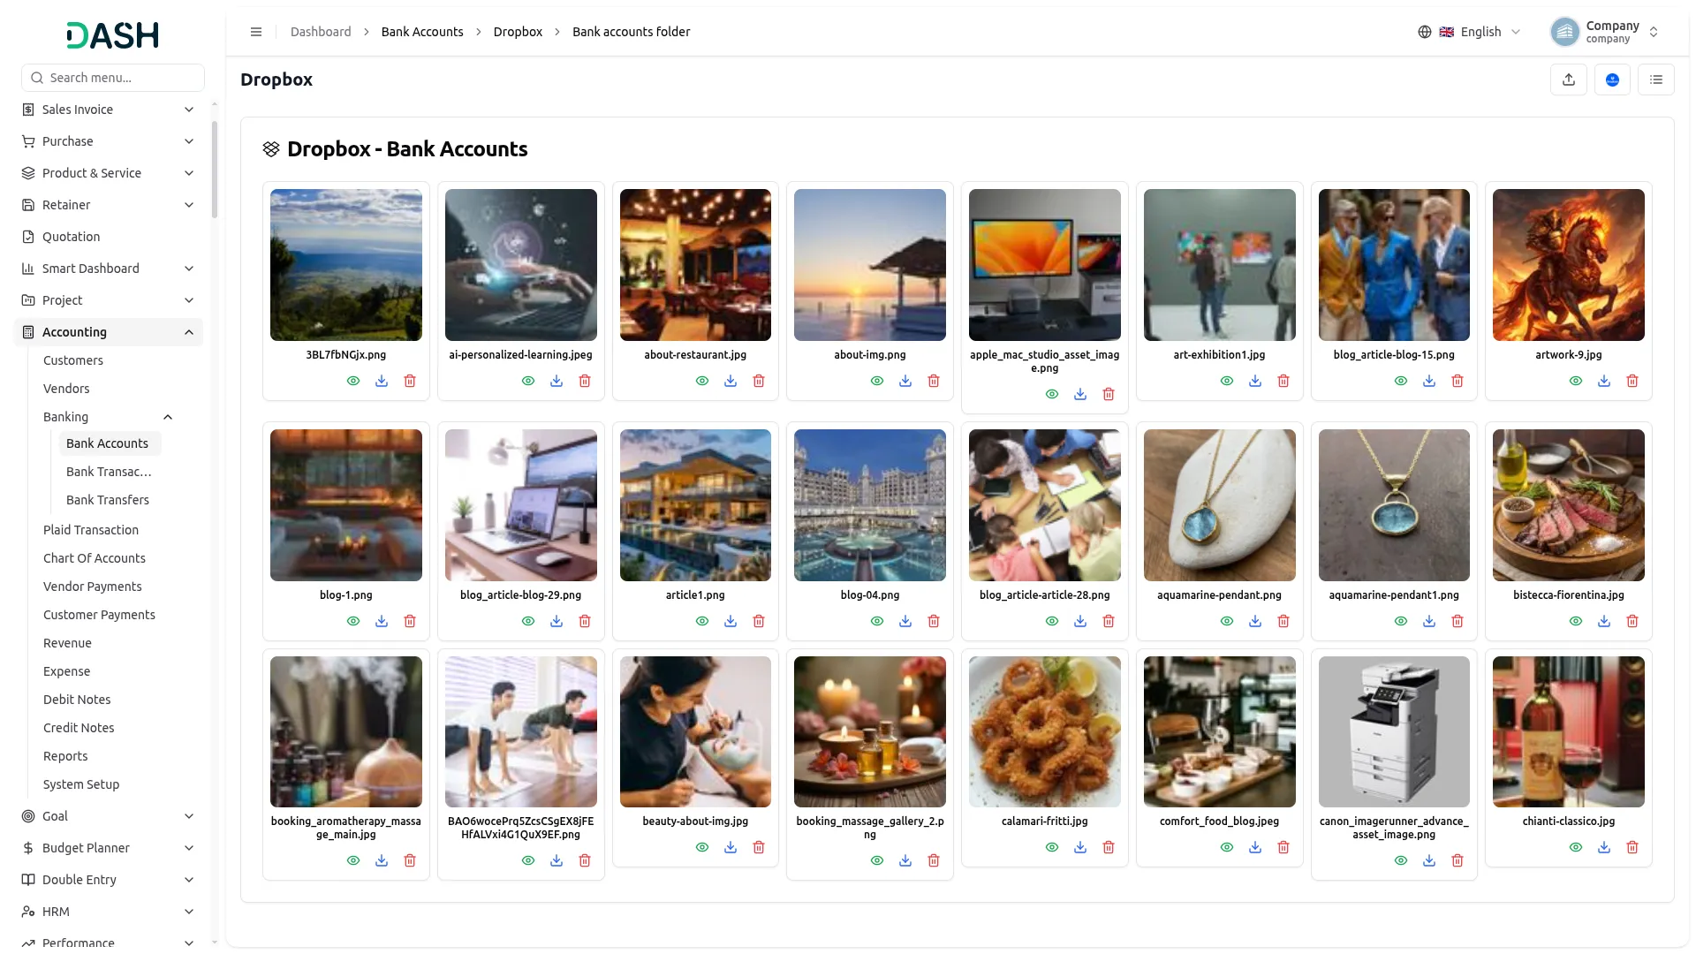This screenshot has width=1696, height=954.
Task: Preview canon_imagerunner_advance asset image eye icon
Action: pyautogui.click(x=1401, y=860)
